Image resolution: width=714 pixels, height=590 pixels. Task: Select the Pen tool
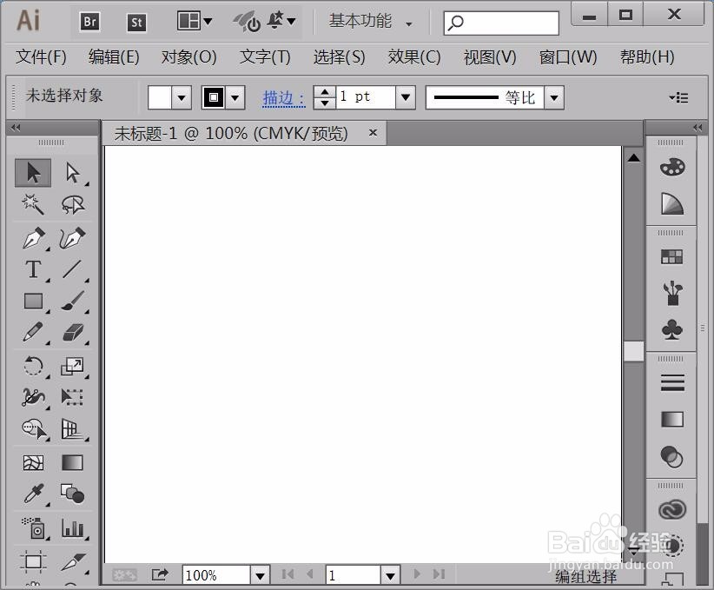tap(34, 238)
